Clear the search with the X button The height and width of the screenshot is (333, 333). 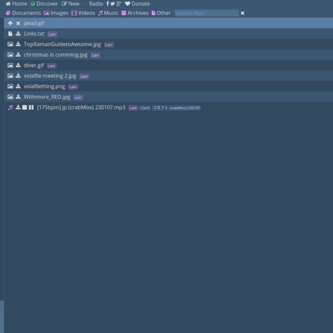(x=242, y=13)
